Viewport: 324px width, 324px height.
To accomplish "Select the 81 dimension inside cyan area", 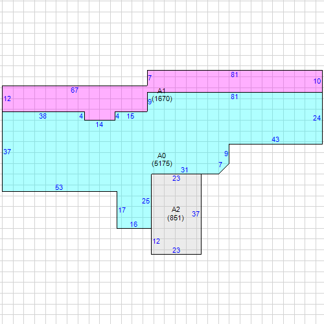I will click(235, 97).
